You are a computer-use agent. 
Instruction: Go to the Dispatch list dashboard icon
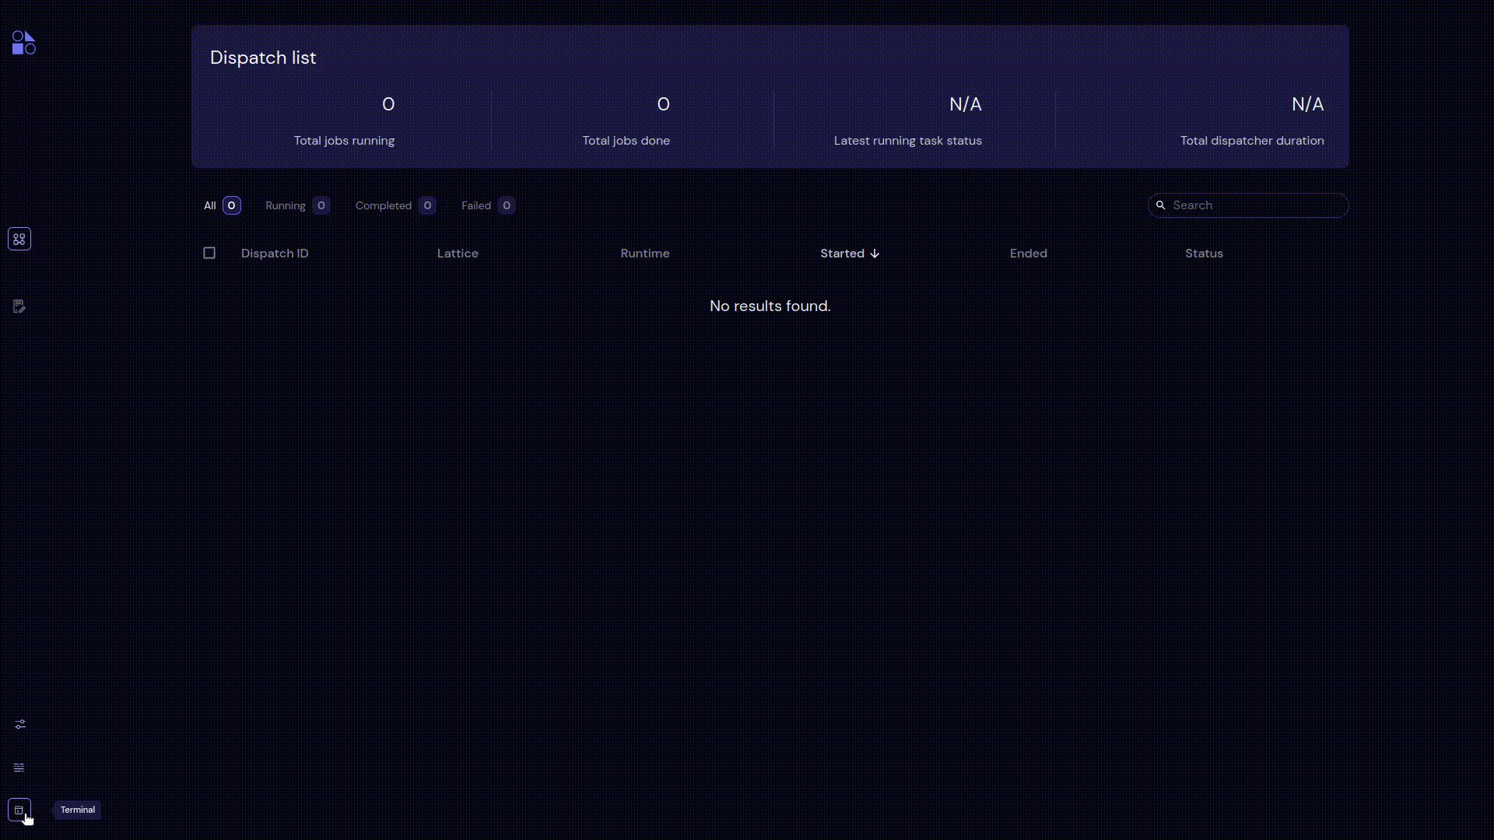click(19, 239)
